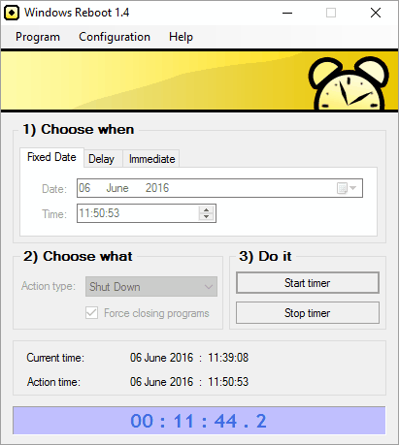Click the Current time value 11:39:08
The width and height of the screenshot is (399, 445).
pyautogui.click(x=228, y=358)
